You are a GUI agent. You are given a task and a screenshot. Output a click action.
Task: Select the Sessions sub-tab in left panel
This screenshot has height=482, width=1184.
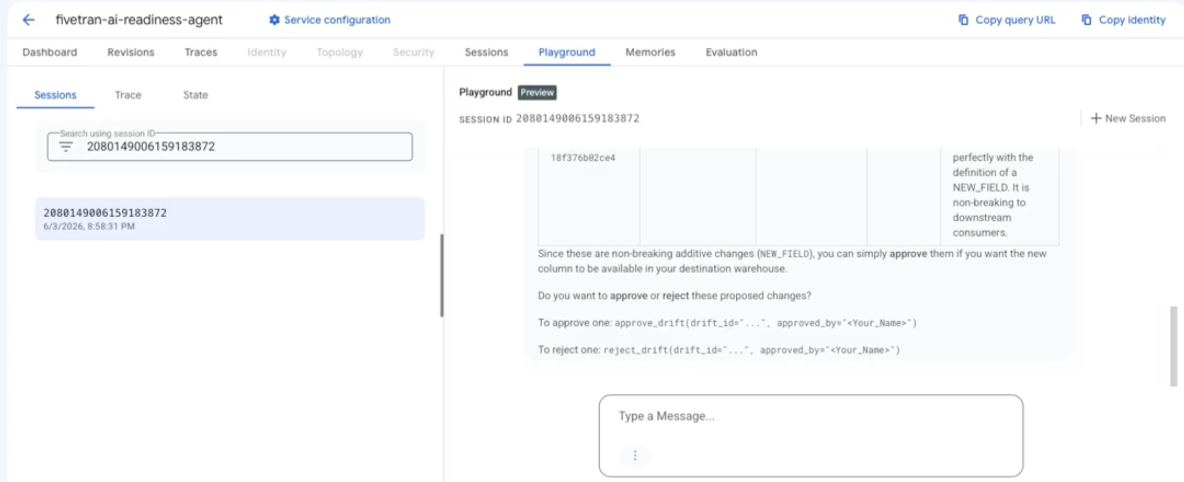[55, 95]
